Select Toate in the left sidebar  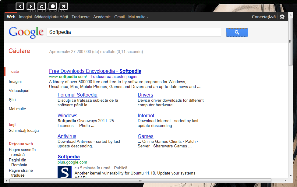coord(14,72)
